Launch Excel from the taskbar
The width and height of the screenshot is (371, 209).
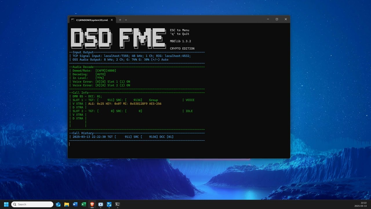tap(83, 204)
